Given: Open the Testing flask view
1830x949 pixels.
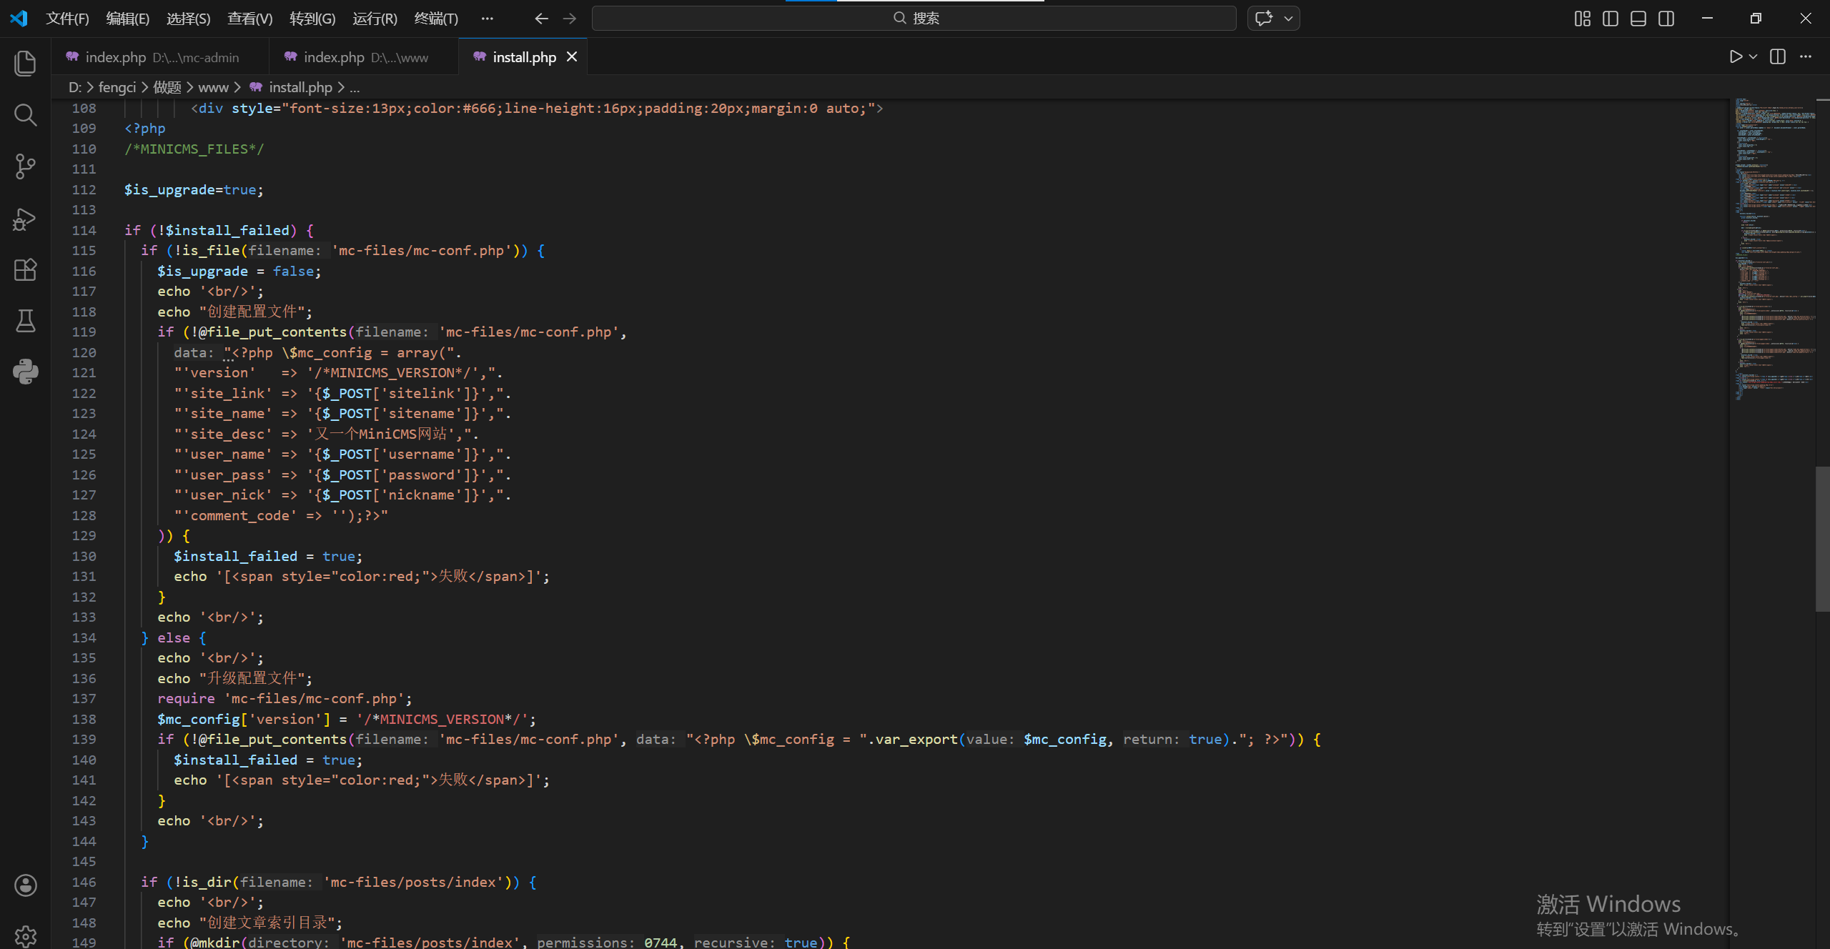Looking at the screenshot, I should tap(25, 322).
